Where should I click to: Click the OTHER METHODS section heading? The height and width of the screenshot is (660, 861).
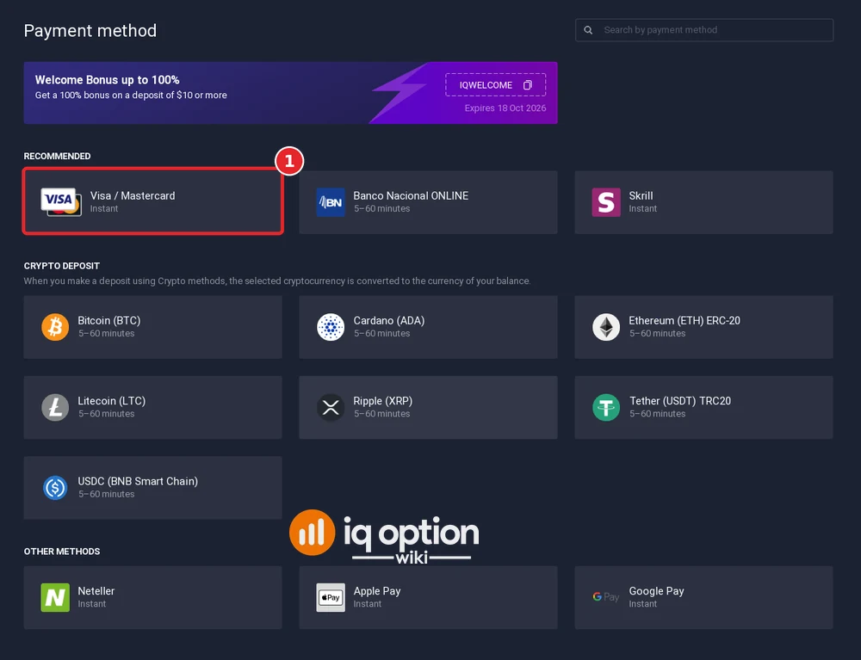click(x=62, y=552)
